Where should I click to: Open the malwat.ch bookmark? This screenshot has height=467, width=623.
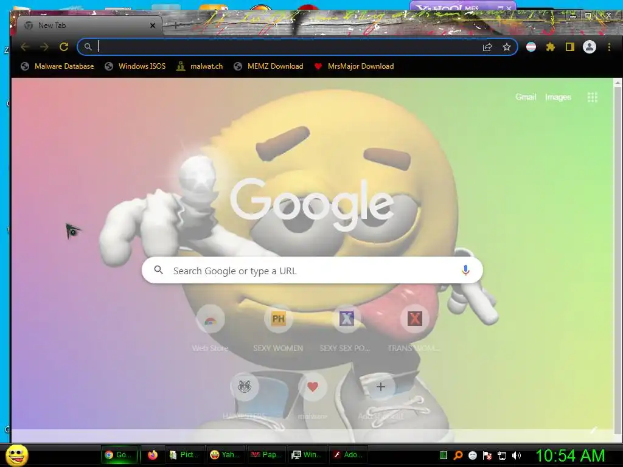200,66
